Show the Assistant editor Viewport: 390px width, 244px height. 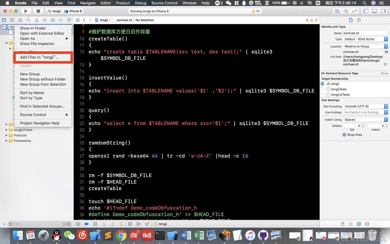pos(346,11)
